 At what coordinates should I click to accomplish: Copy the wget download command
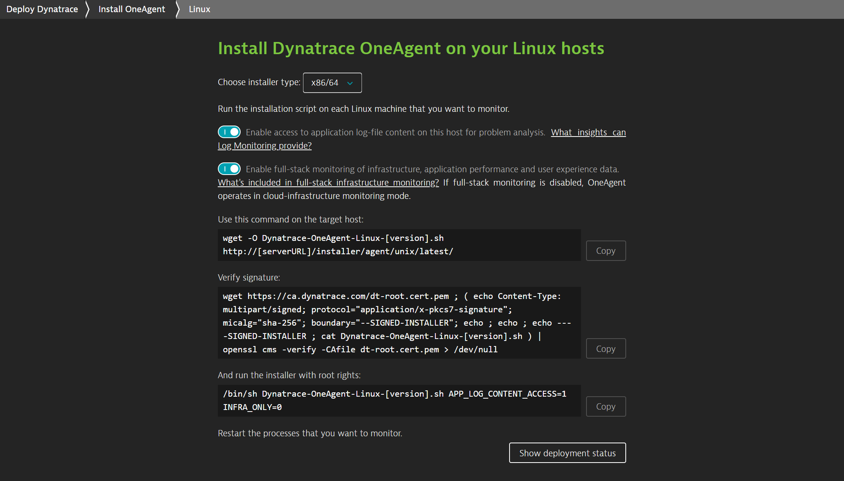(606, 251)
